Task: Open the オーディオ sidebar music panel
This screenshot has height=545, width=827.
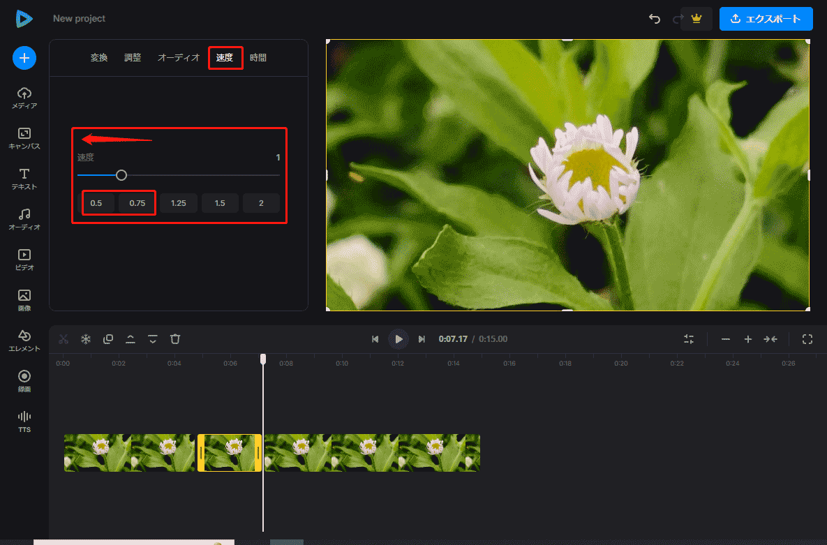Action: tap(24, 220)
